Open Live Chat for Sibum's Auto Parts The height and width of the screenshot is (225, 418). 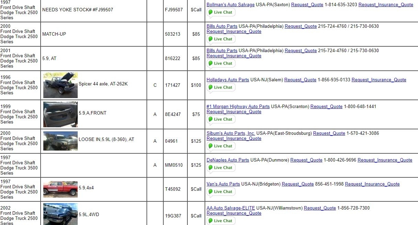(x=221, y=146)
